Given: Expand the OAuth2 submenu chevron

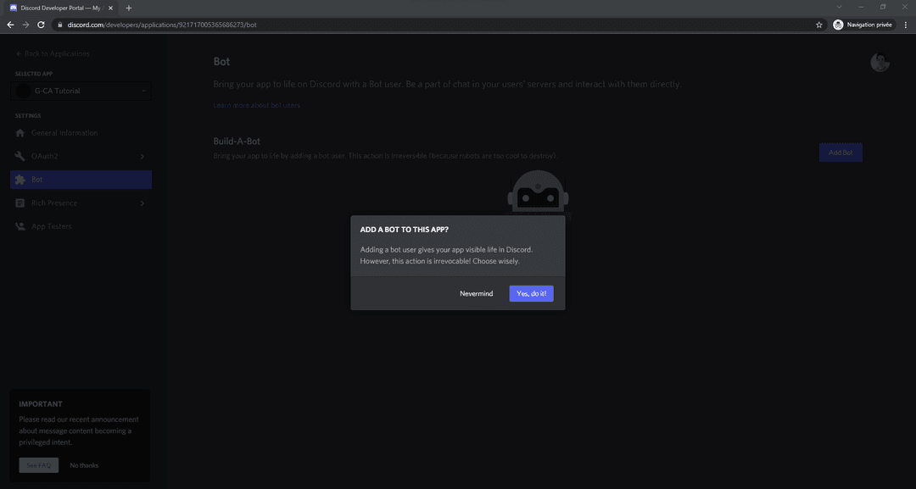Looking at the screenshot, I should [142, 157].
